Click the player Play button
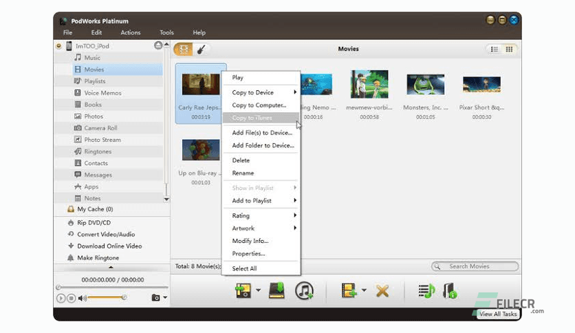 [x=61, y=298]
